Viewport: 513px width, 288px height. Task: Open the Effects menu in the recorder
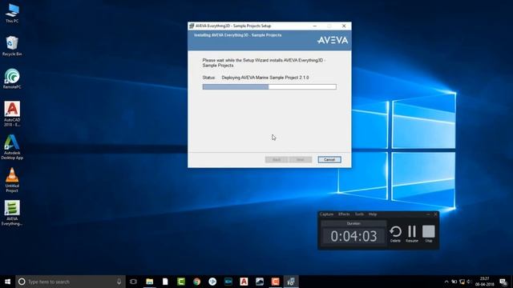click(344, 214)
